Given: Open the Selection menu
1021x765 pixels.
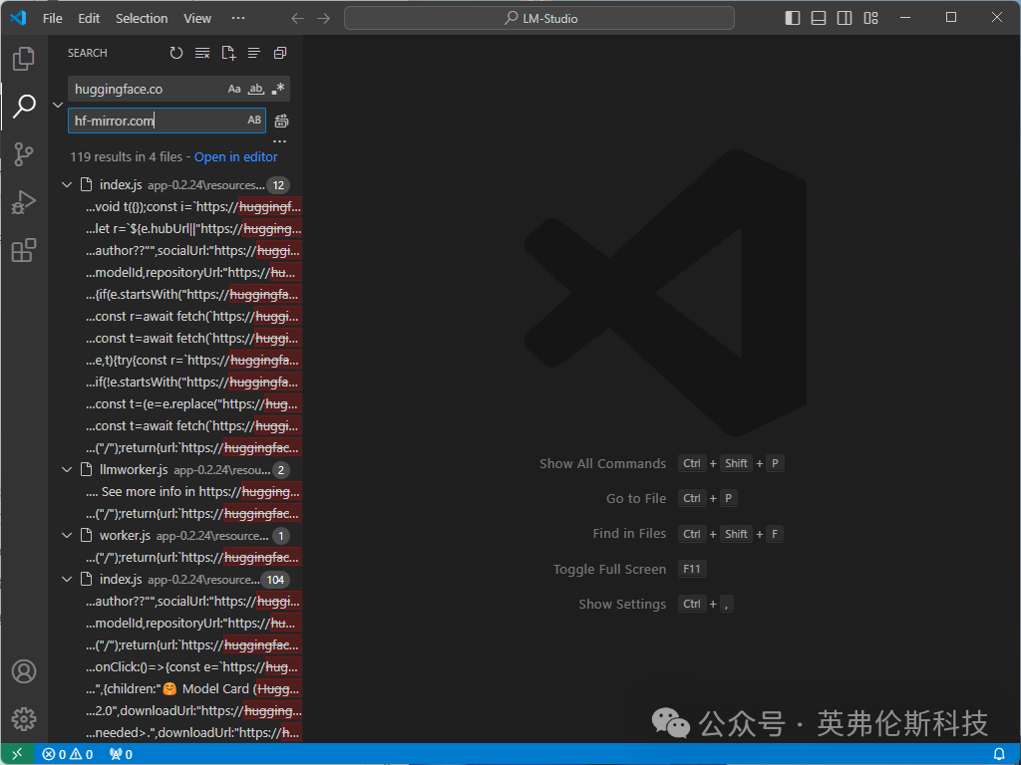Looking at the screenshot, I should coord(142,18).
